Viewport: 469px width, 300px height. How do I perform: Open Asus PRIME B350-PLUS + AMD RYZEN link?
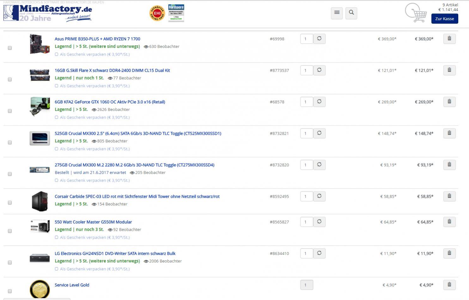pos(97,39)
